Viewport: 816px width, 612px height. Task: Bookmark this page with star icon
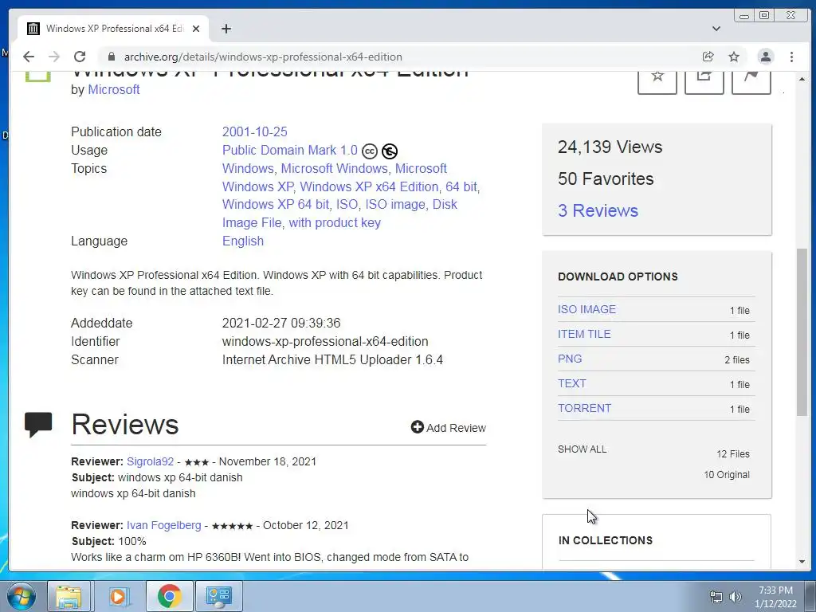[x=734, y=57]
